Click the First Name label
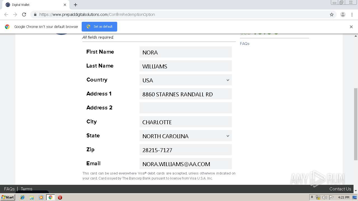Viewport: 358px width, 201px height. coord(100,52)
